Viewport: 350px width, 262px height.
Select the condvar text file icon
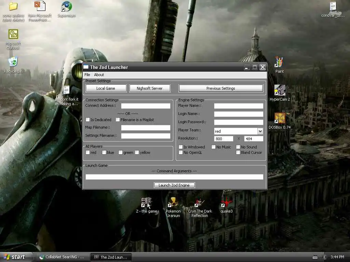point(333,6)
